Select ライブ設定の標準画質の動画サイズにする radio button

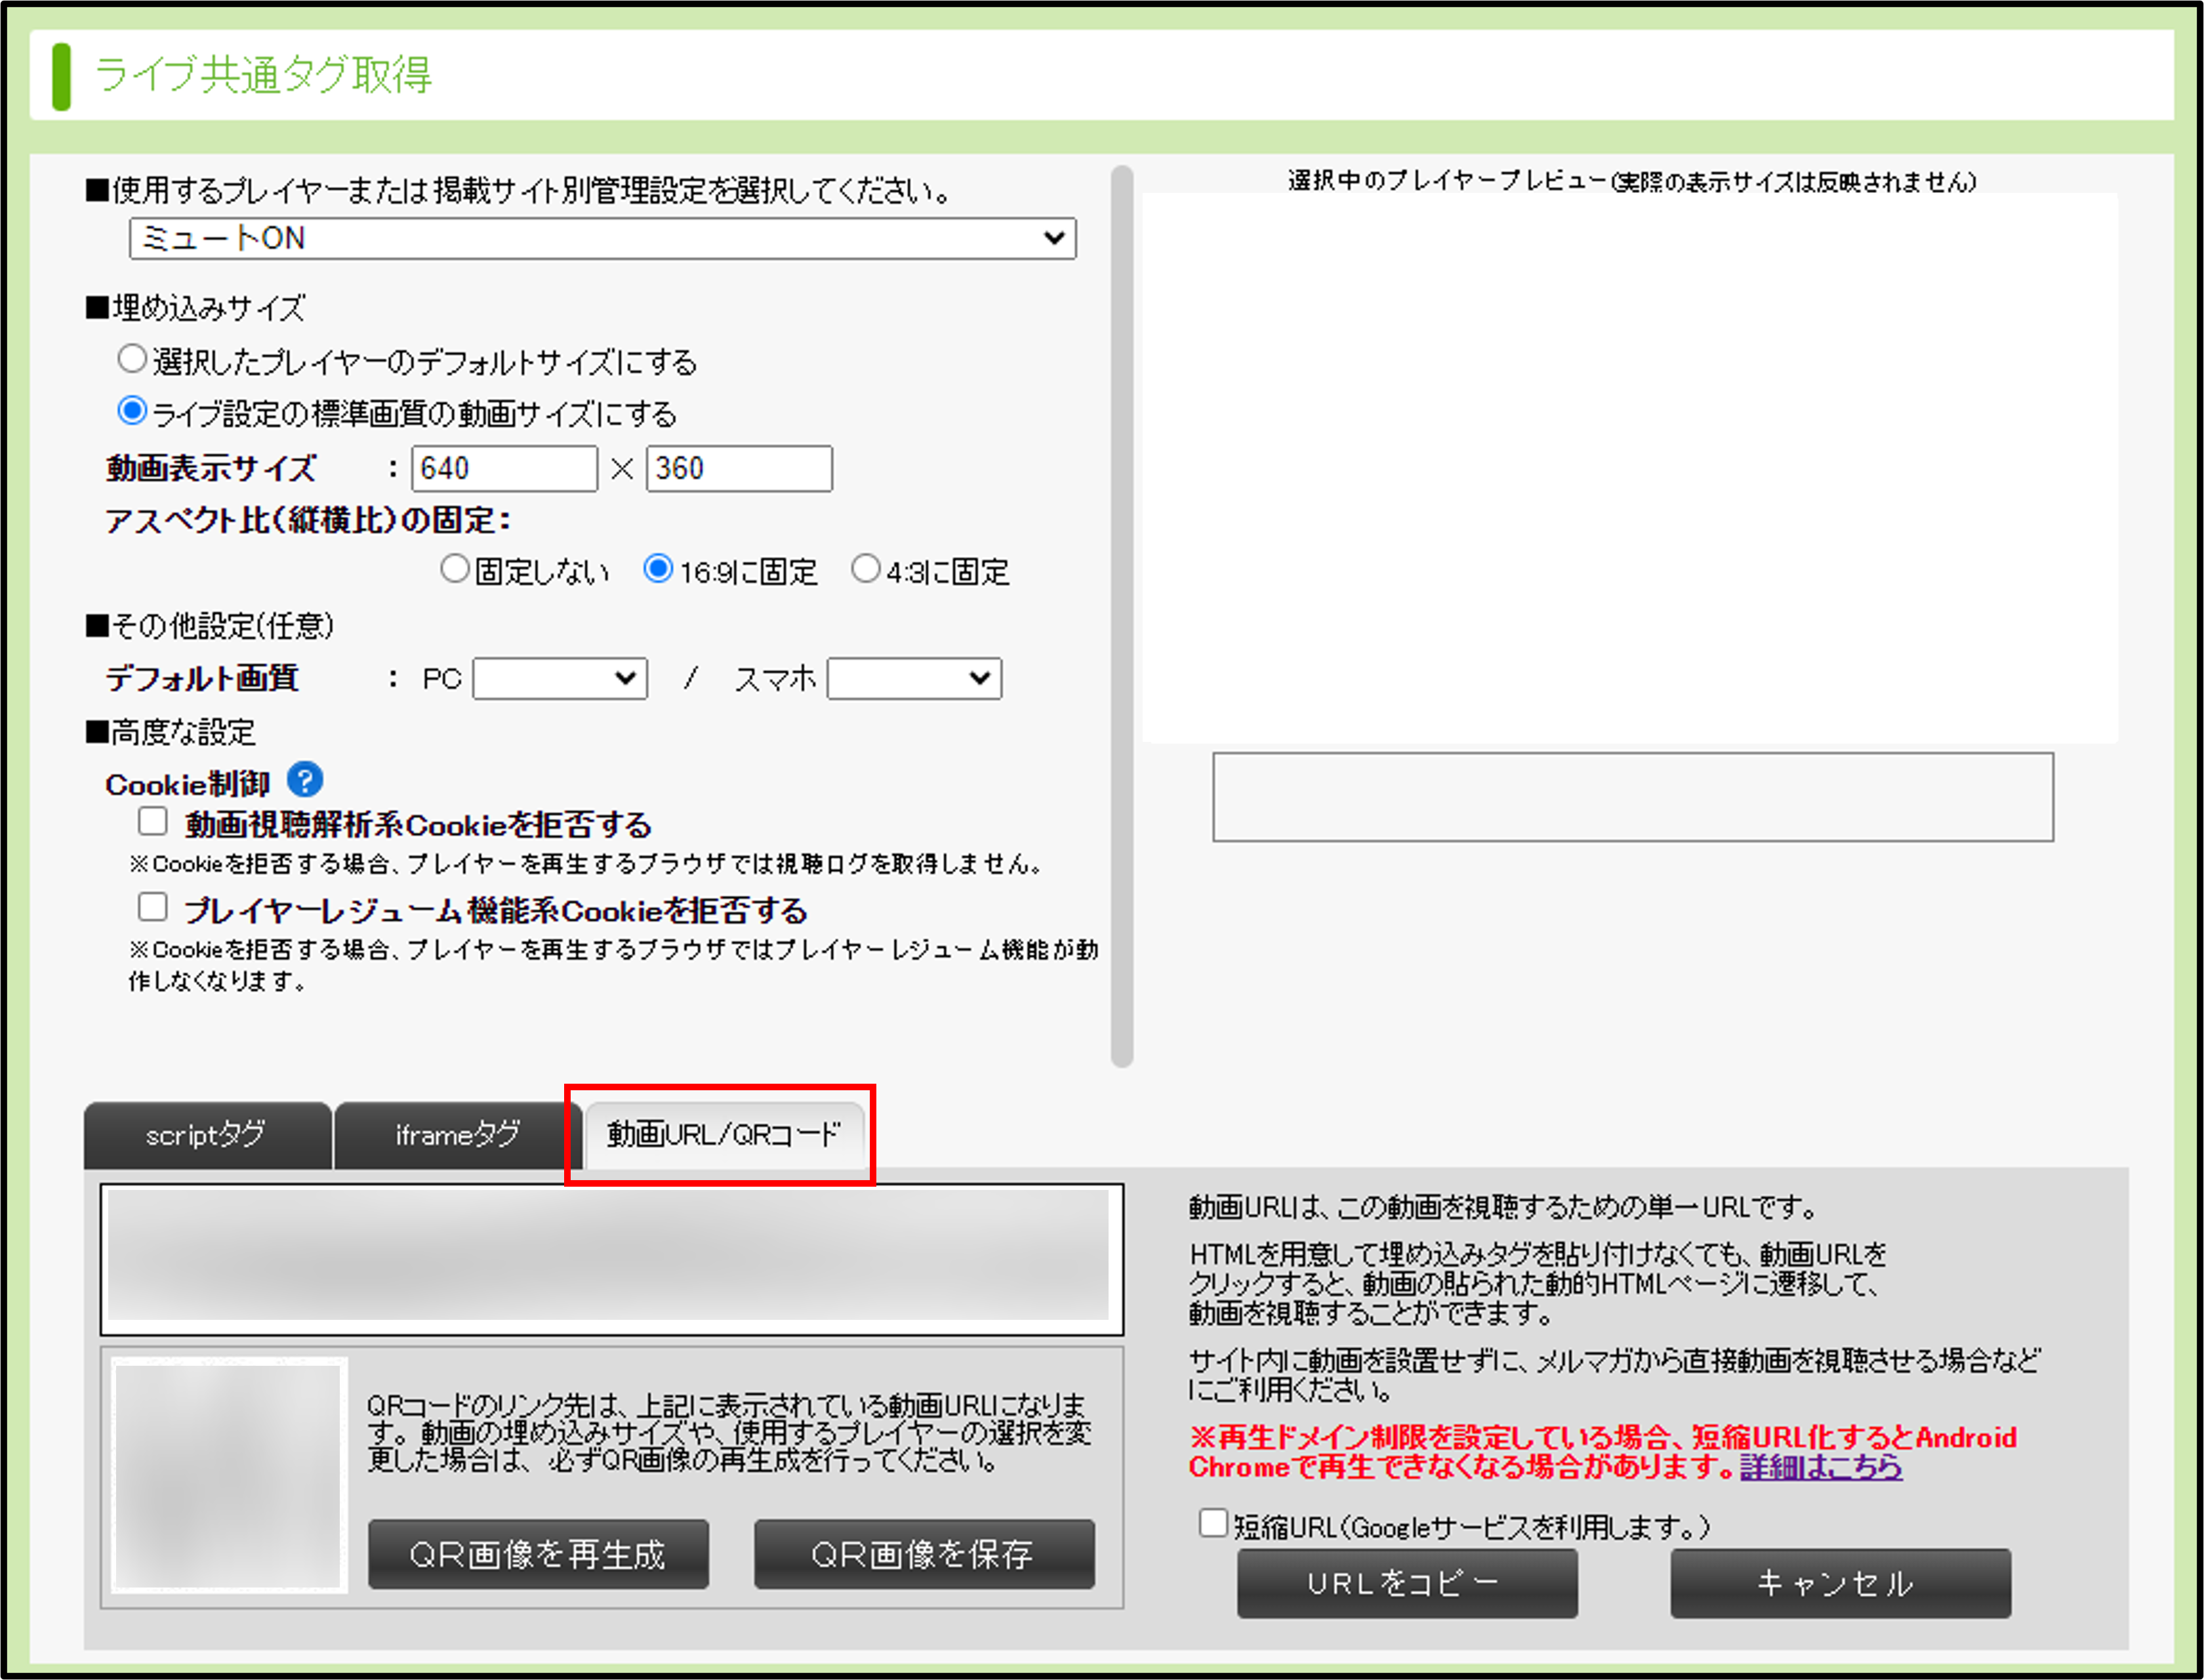[x=132, y=410]
